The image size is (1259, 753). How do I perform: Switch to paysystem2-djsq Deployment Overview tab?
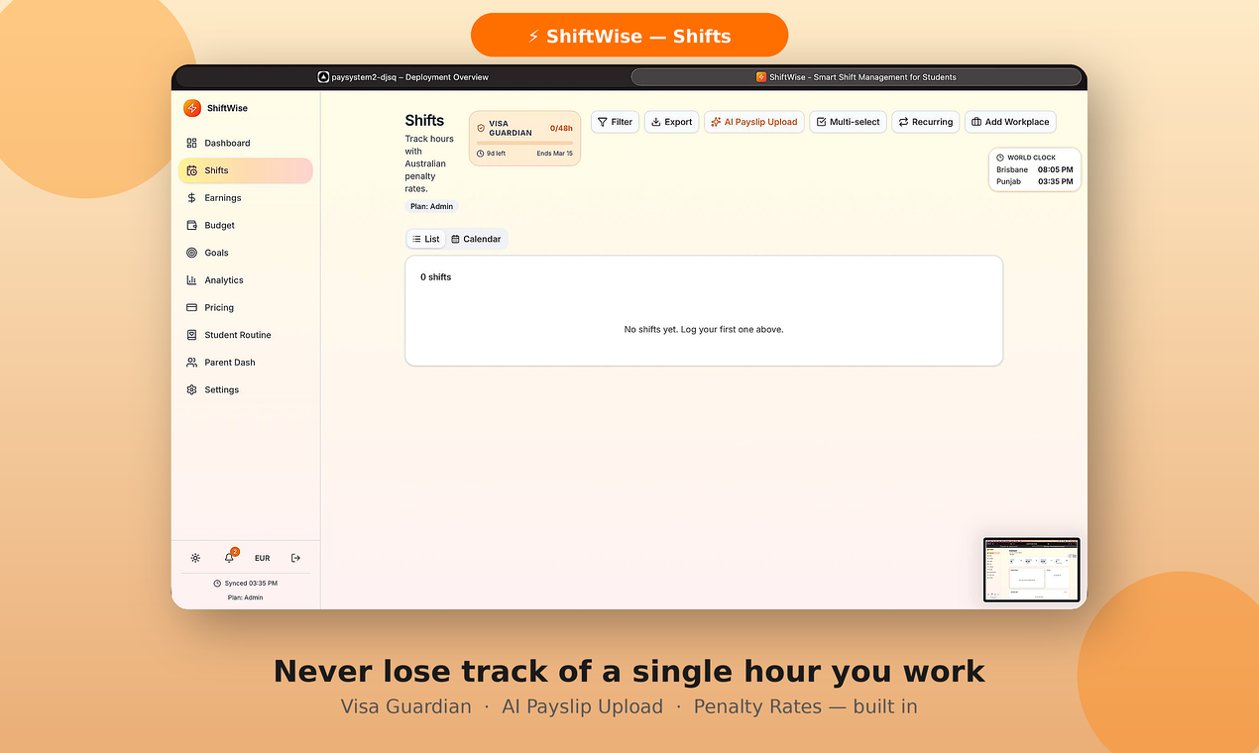(x=402, y=76)
